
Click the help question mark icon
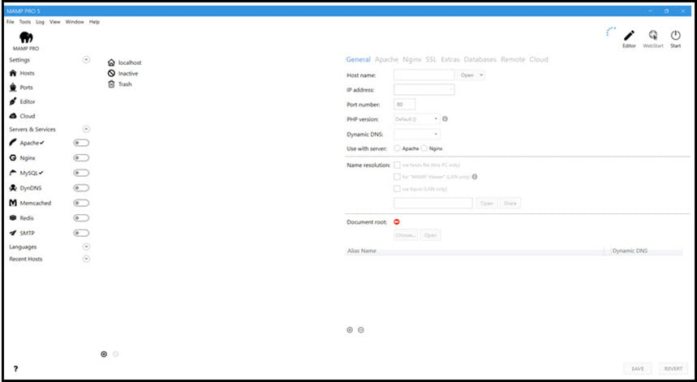pyautogui.click(x=15, y=369)
